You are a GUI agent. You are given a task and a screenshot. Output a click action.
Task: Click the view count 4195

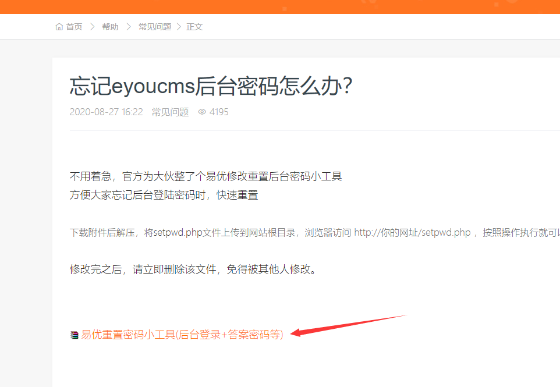click(x=219, y=112)
